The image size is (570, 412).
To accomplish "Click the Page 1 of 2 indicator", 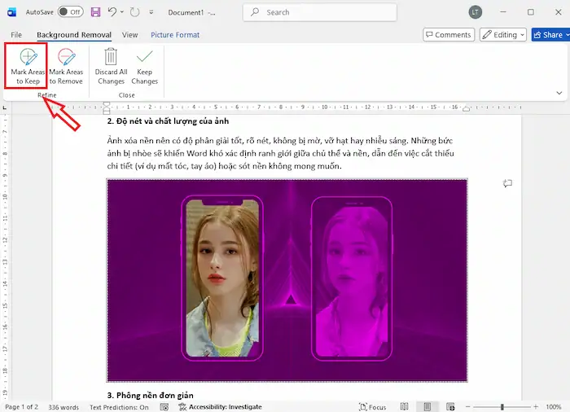I will [21, 407].
